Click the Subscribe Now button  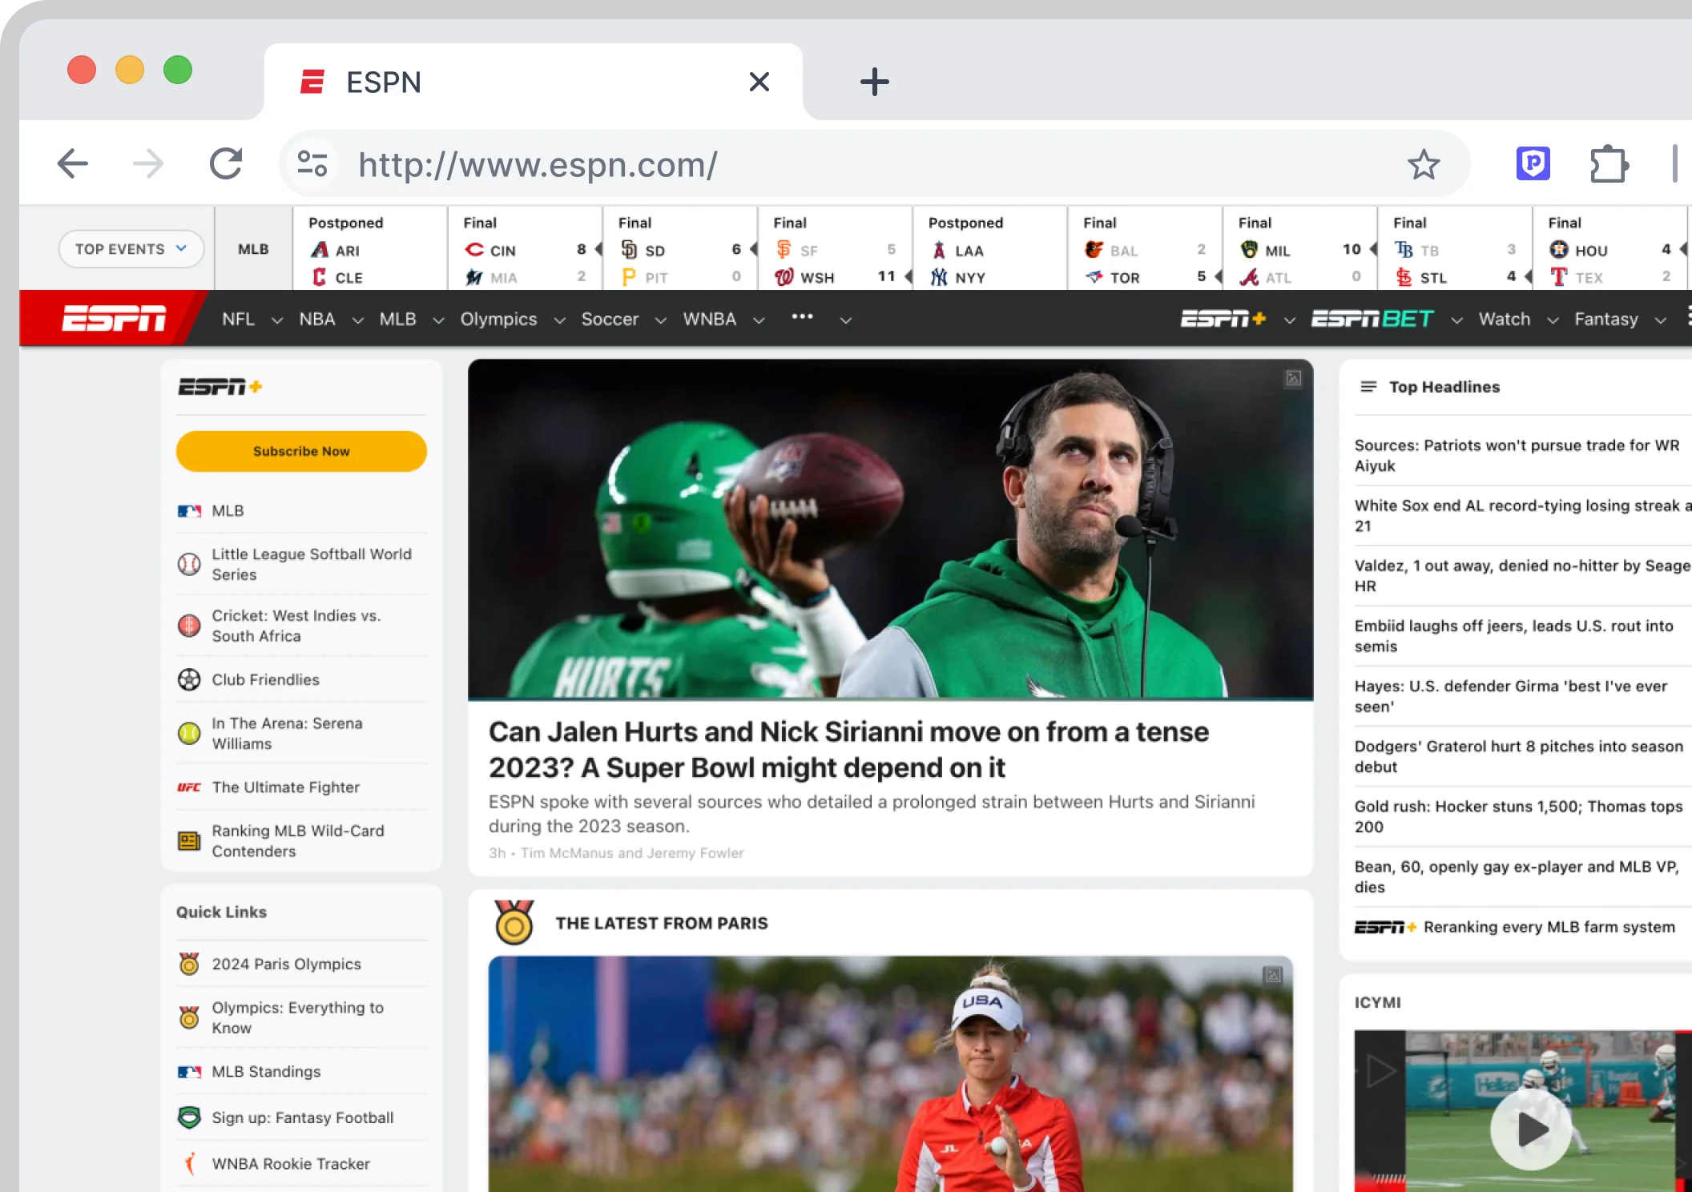click(x=301, y=451)
